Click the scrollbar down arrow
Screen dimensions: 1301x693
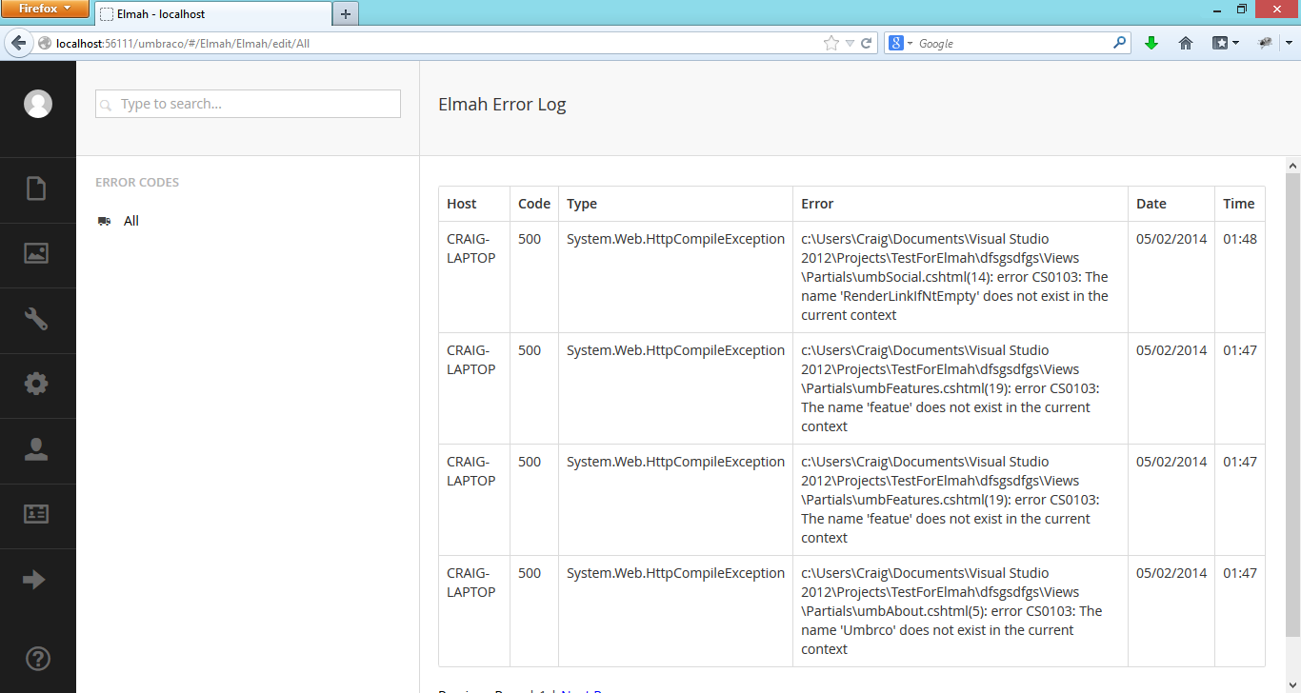click(x=1292, y=685)
